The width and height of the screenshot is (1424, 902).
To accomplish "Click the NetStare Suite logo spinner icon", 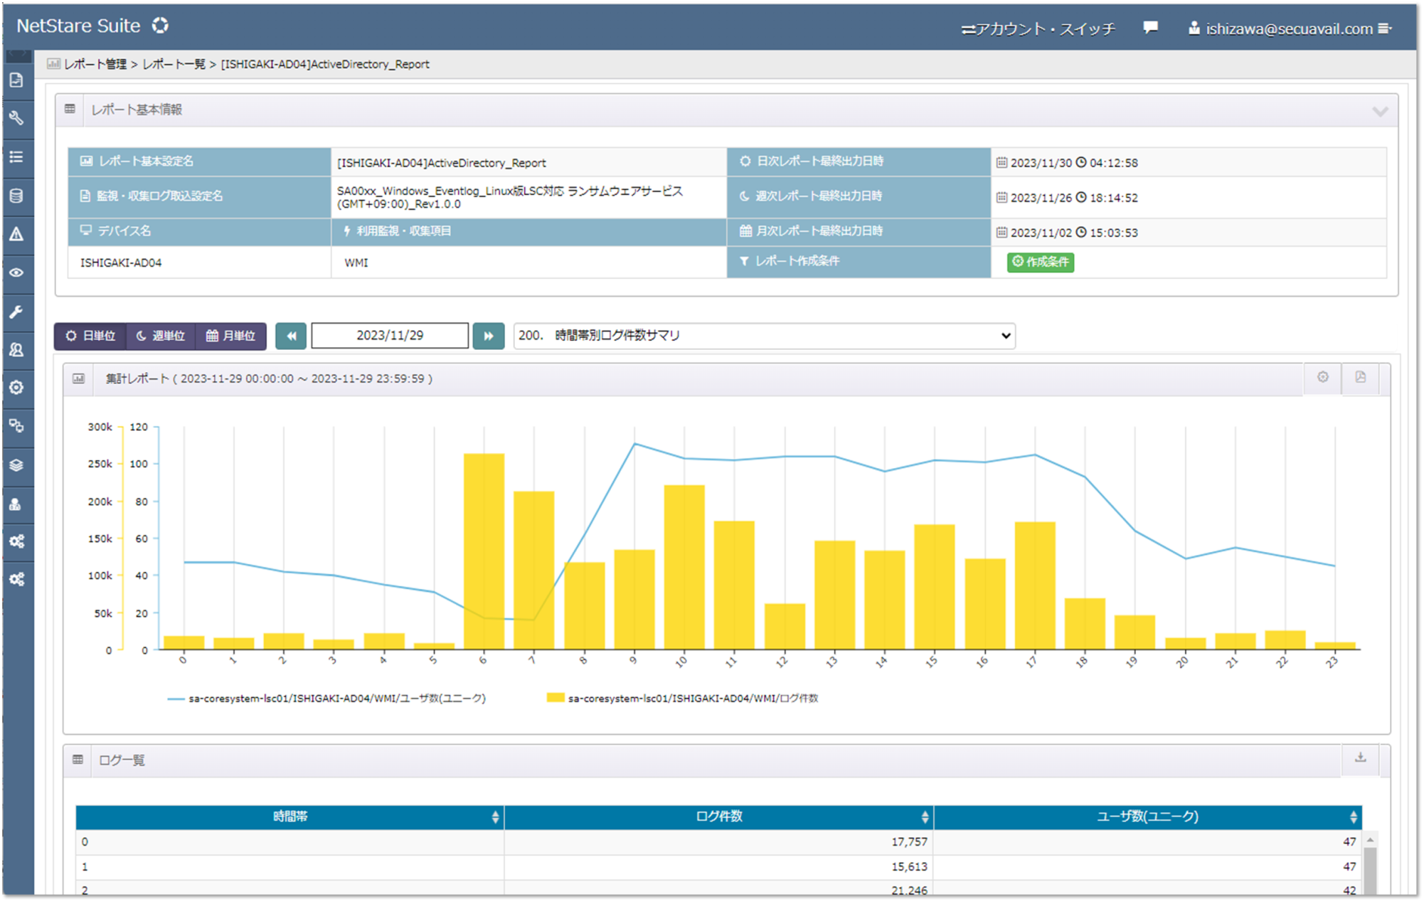I will tap(161, 26).
